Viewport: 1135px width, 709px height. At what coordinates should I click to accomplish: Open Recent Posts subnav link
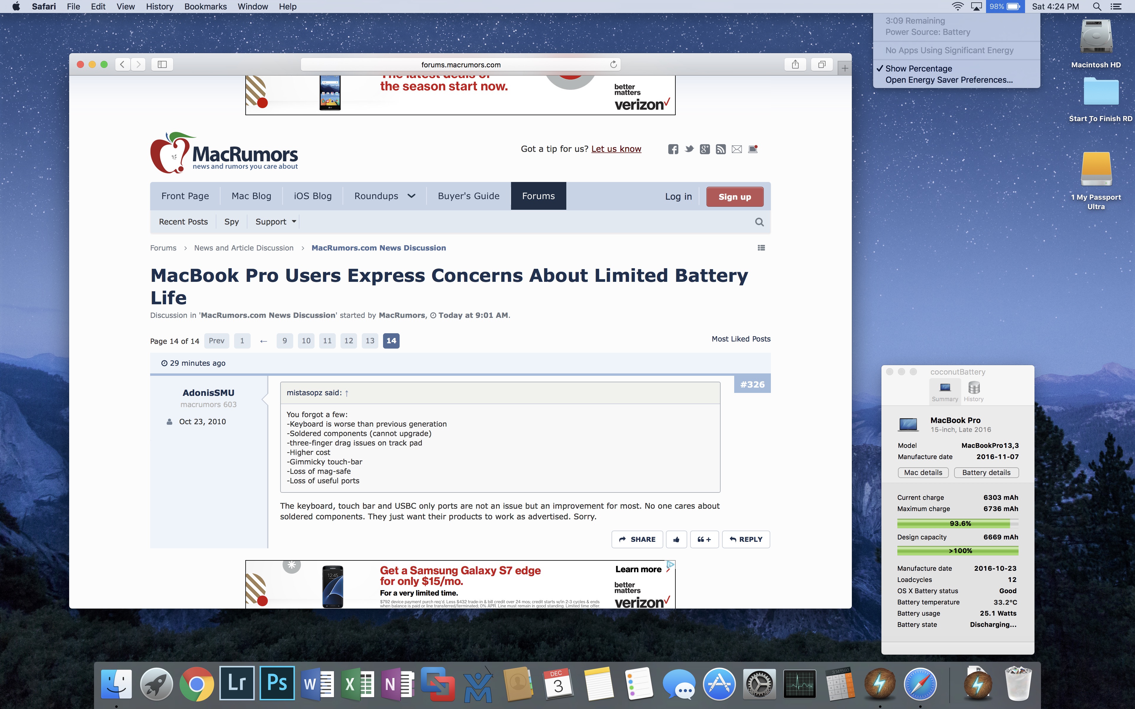point(183,222)
